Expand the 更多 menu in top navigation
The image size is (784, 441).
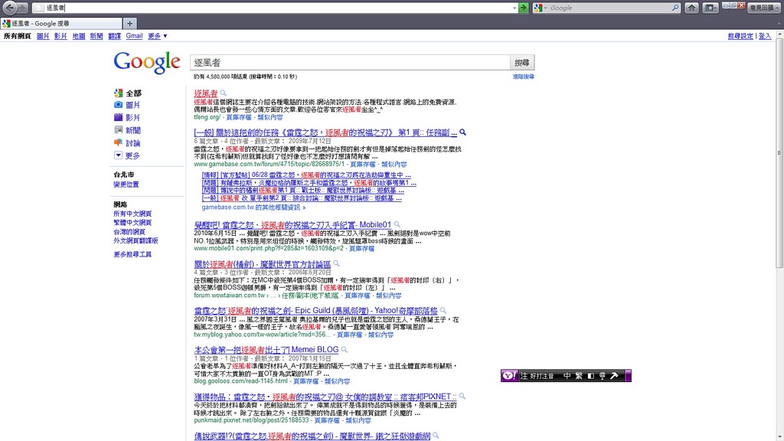[158, 36]
